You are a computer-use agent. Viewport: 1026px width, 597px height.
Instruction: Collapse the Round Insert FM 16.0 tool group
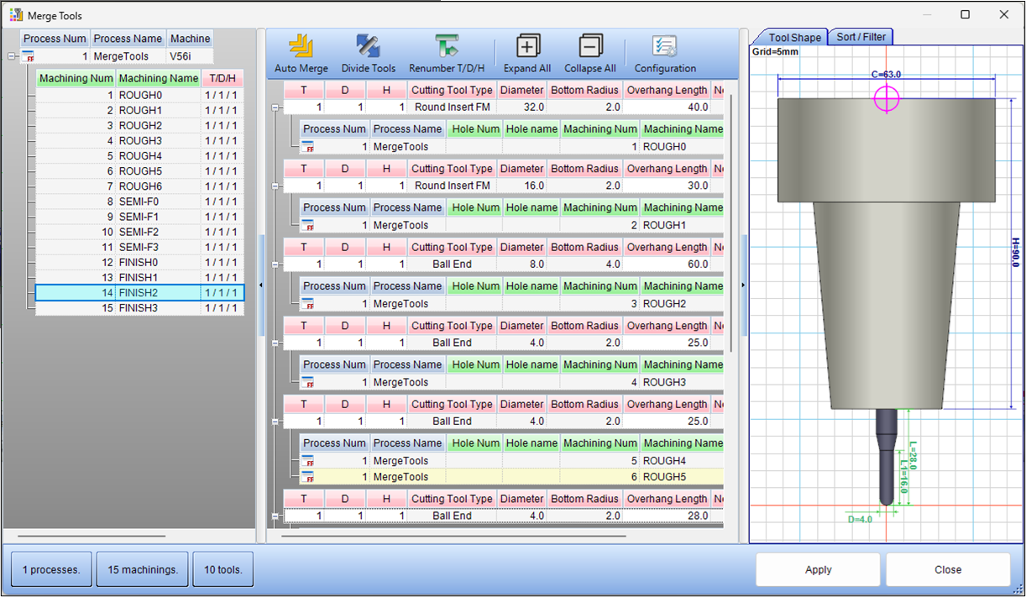click(x=275, y=186)
